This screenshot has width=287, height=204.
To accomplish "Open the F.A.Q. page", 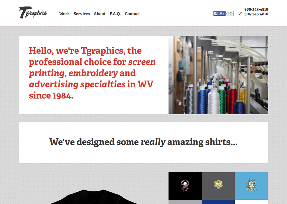I will [115, 14].
